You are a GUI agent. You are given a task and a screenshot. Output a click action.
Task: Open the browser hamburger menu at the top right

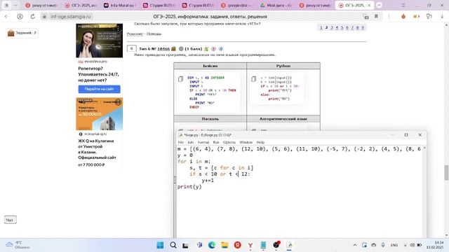(403, 5)
